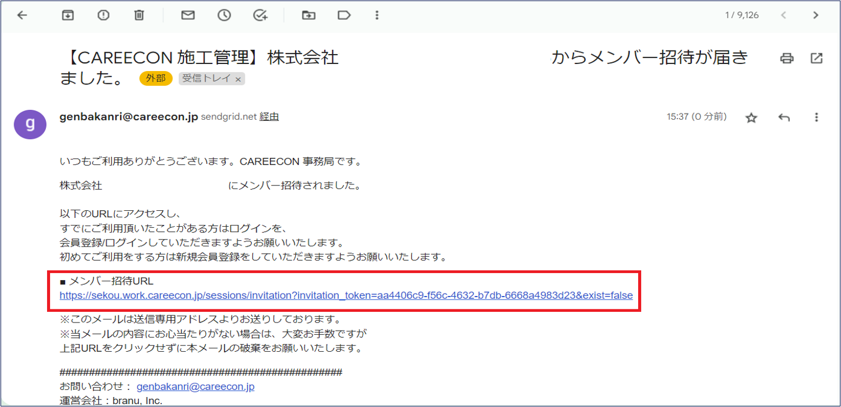This screenshot has width=841, height=407.
Task: Click the 外部 external tag
Action: [x=156, y=78]
